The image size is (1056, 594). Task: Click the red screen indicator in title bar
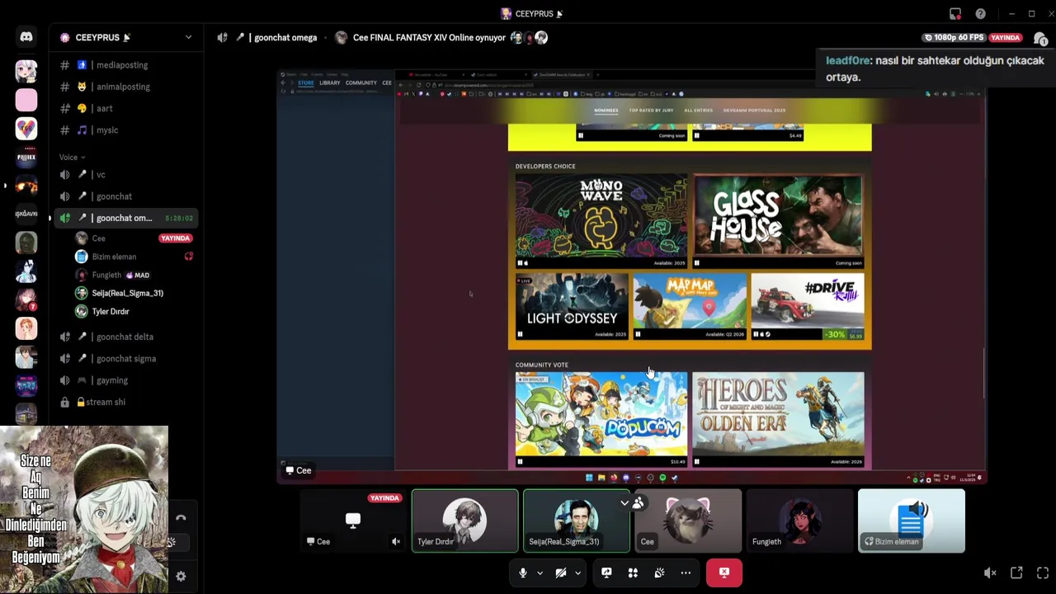coord(955,14)
